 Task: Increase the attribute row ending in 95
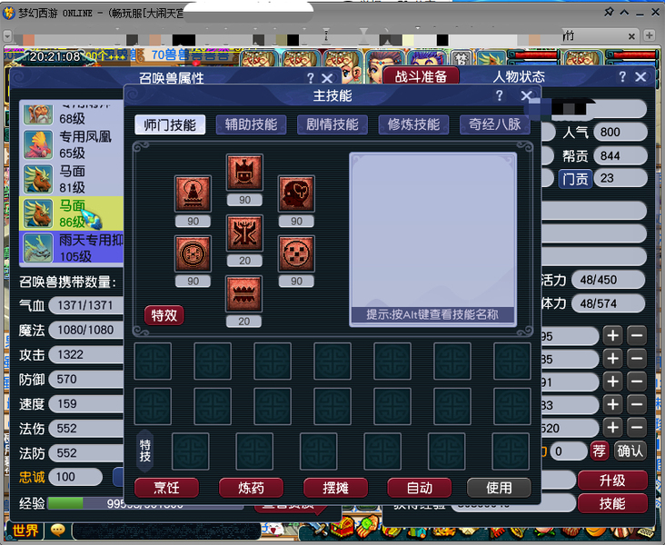click(613, 336)
